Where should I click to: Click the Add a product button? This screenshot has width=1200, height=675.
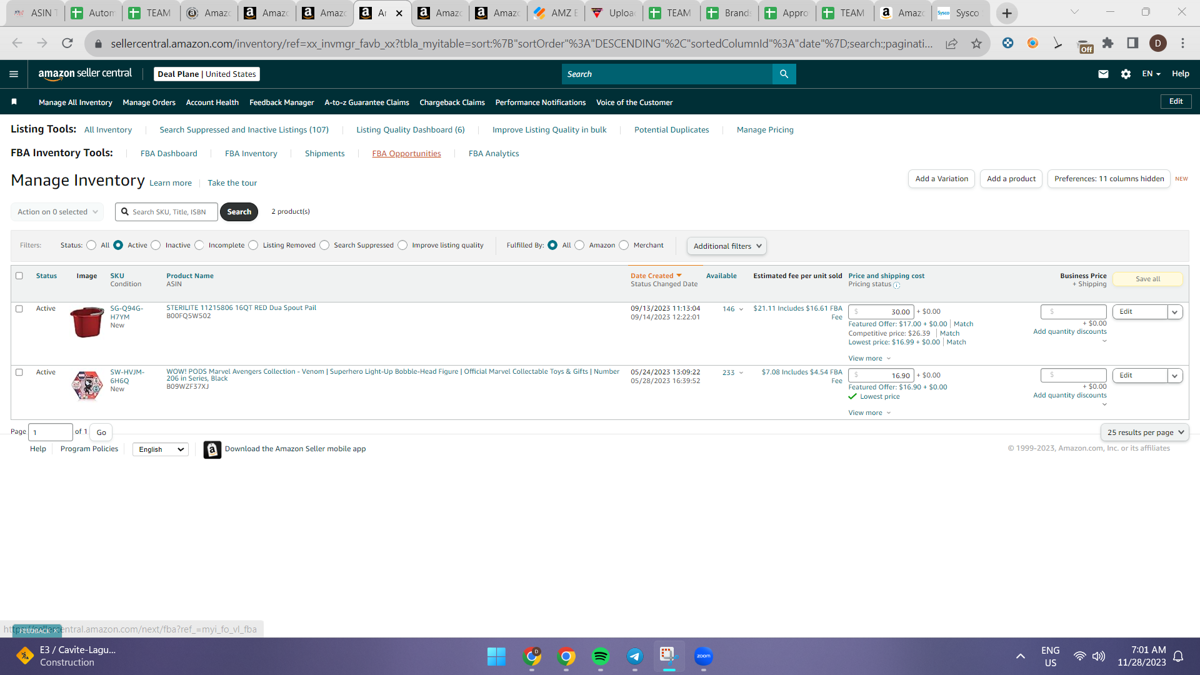click(x=1011, y=179)
